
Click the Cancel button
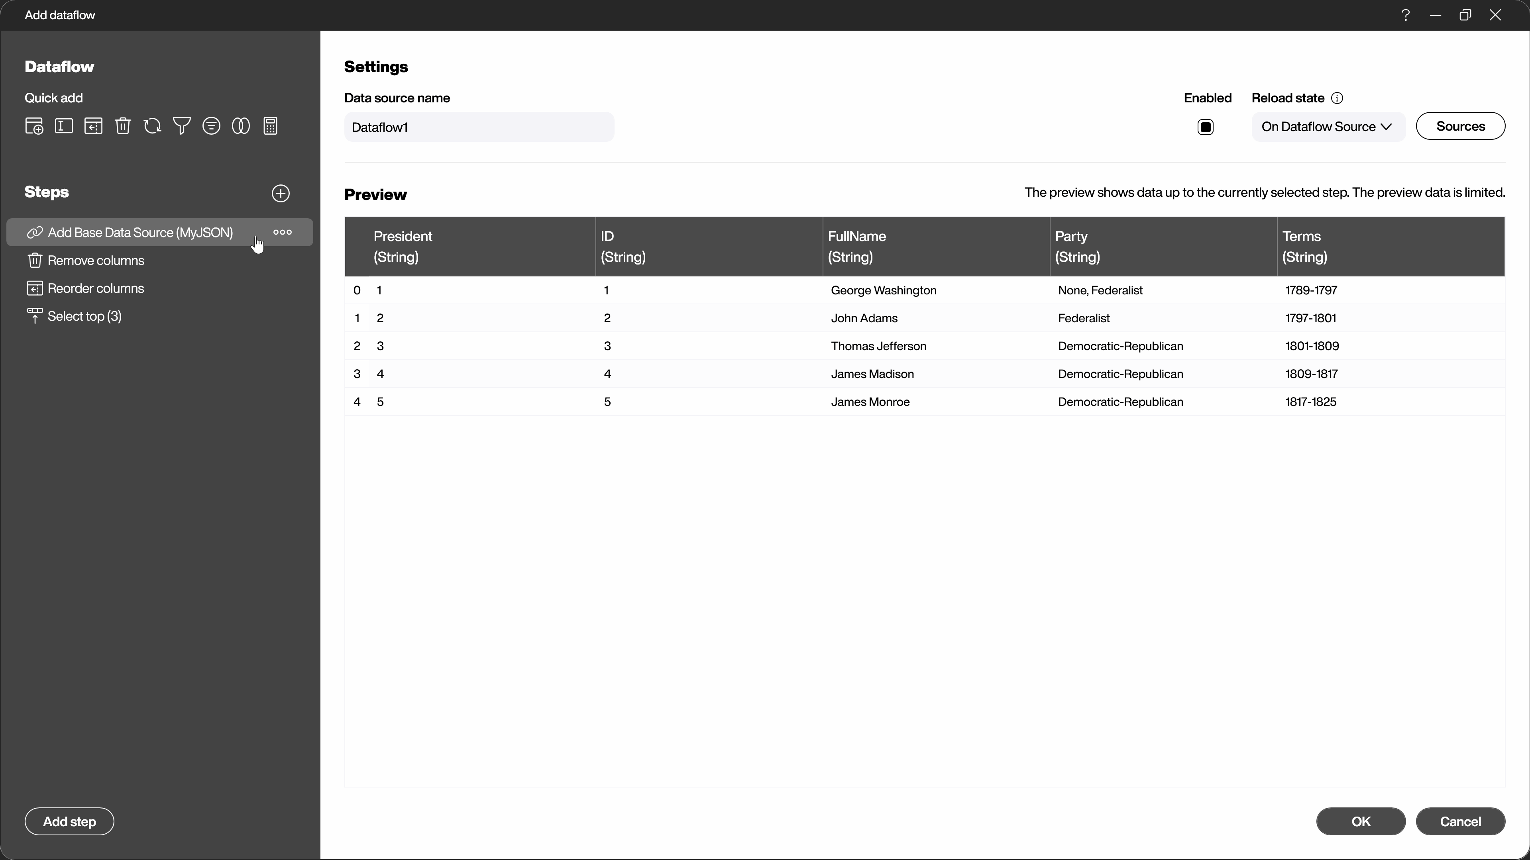(1461, 821)
